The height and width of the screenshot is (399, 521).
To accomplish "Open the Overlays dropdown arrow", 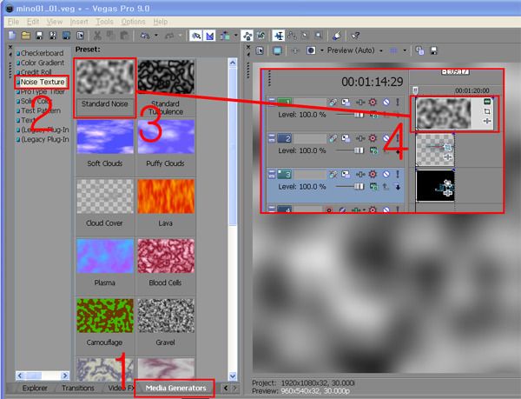I will (405, 51).
